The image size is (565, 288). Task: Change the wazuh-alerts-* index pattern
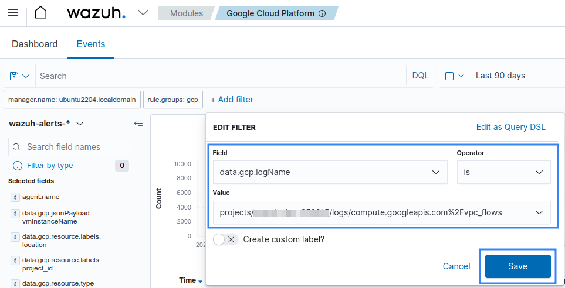[46, 124]
